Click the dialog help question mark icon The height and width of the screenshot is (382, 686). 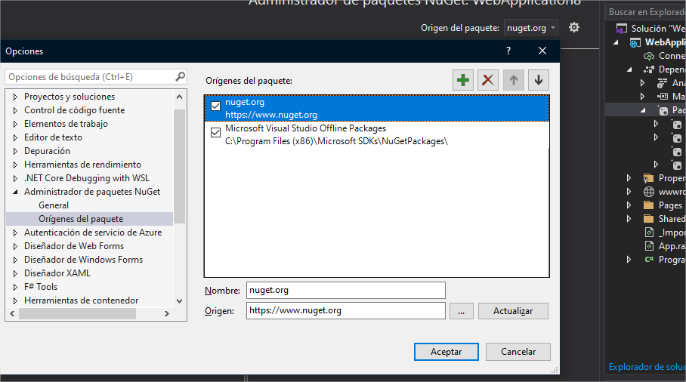(x=508, y=51)
